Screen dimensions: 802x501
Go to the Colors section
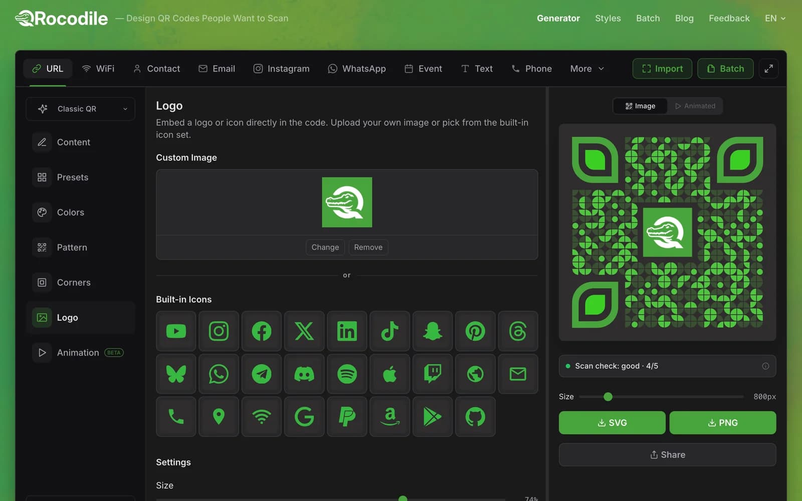pyautogui.click(x=80, y=212)
